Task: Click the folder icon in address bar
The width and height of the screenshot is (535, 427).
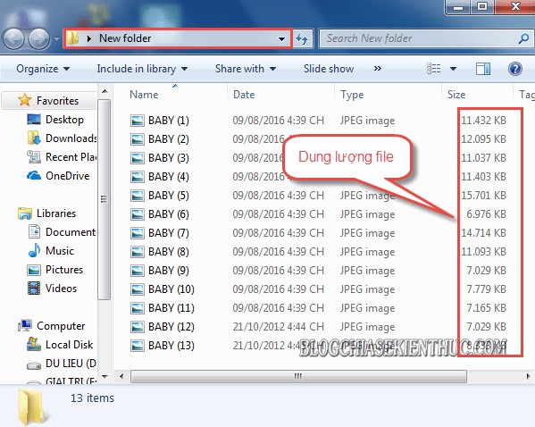Action: (x=72, y=38)
